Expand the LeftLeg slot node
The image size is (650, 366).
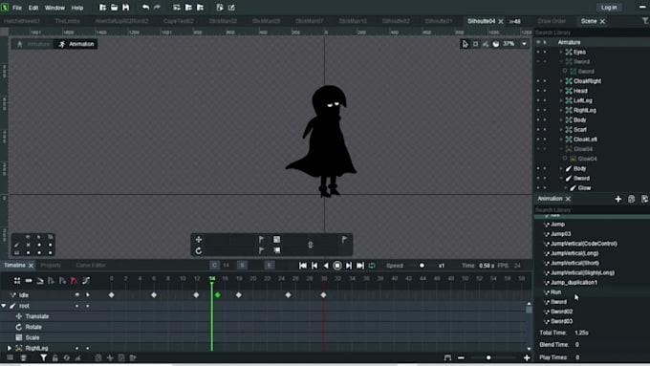[561, 100]
